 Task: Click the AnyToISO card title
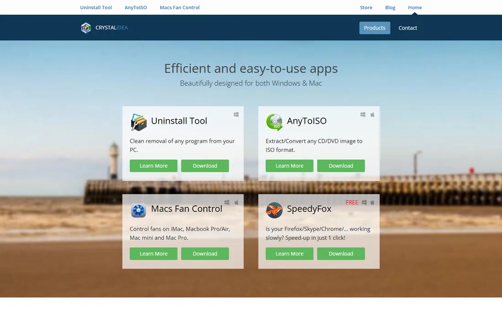click(307, 120)
